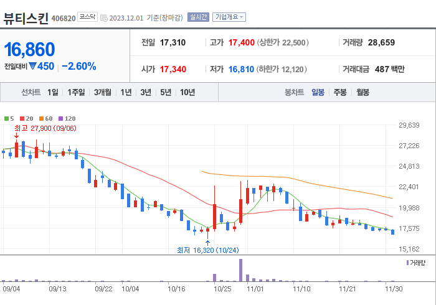Viewport: 436px width, 305px height.
Task: Switch to 주봉 weekly candle chart
Action: click(x=340, y=92)
